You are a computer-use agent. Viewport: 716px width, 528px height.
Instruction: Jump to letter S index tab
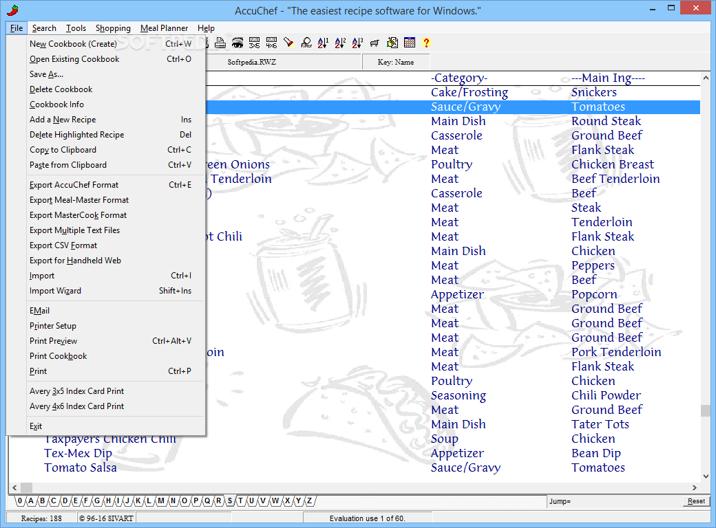click(x=230, y=500)
